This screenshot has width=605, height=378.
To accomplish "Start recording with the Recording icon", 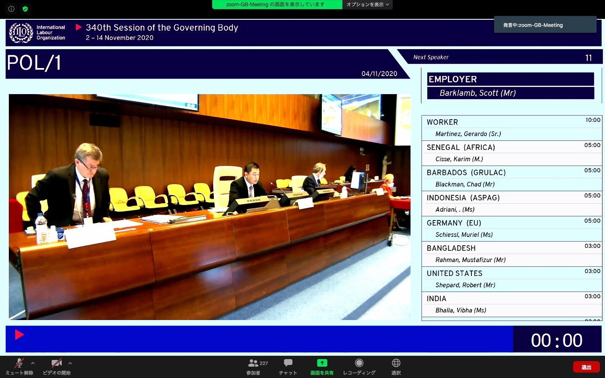I will (x=359, y=363).
